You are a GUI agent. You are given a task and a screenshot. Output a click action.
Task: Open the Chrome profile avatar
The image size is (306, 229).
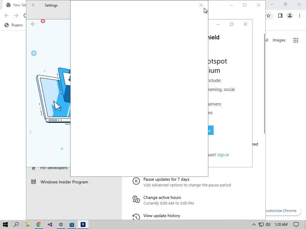pyautogui.click(x=290, y=16)
